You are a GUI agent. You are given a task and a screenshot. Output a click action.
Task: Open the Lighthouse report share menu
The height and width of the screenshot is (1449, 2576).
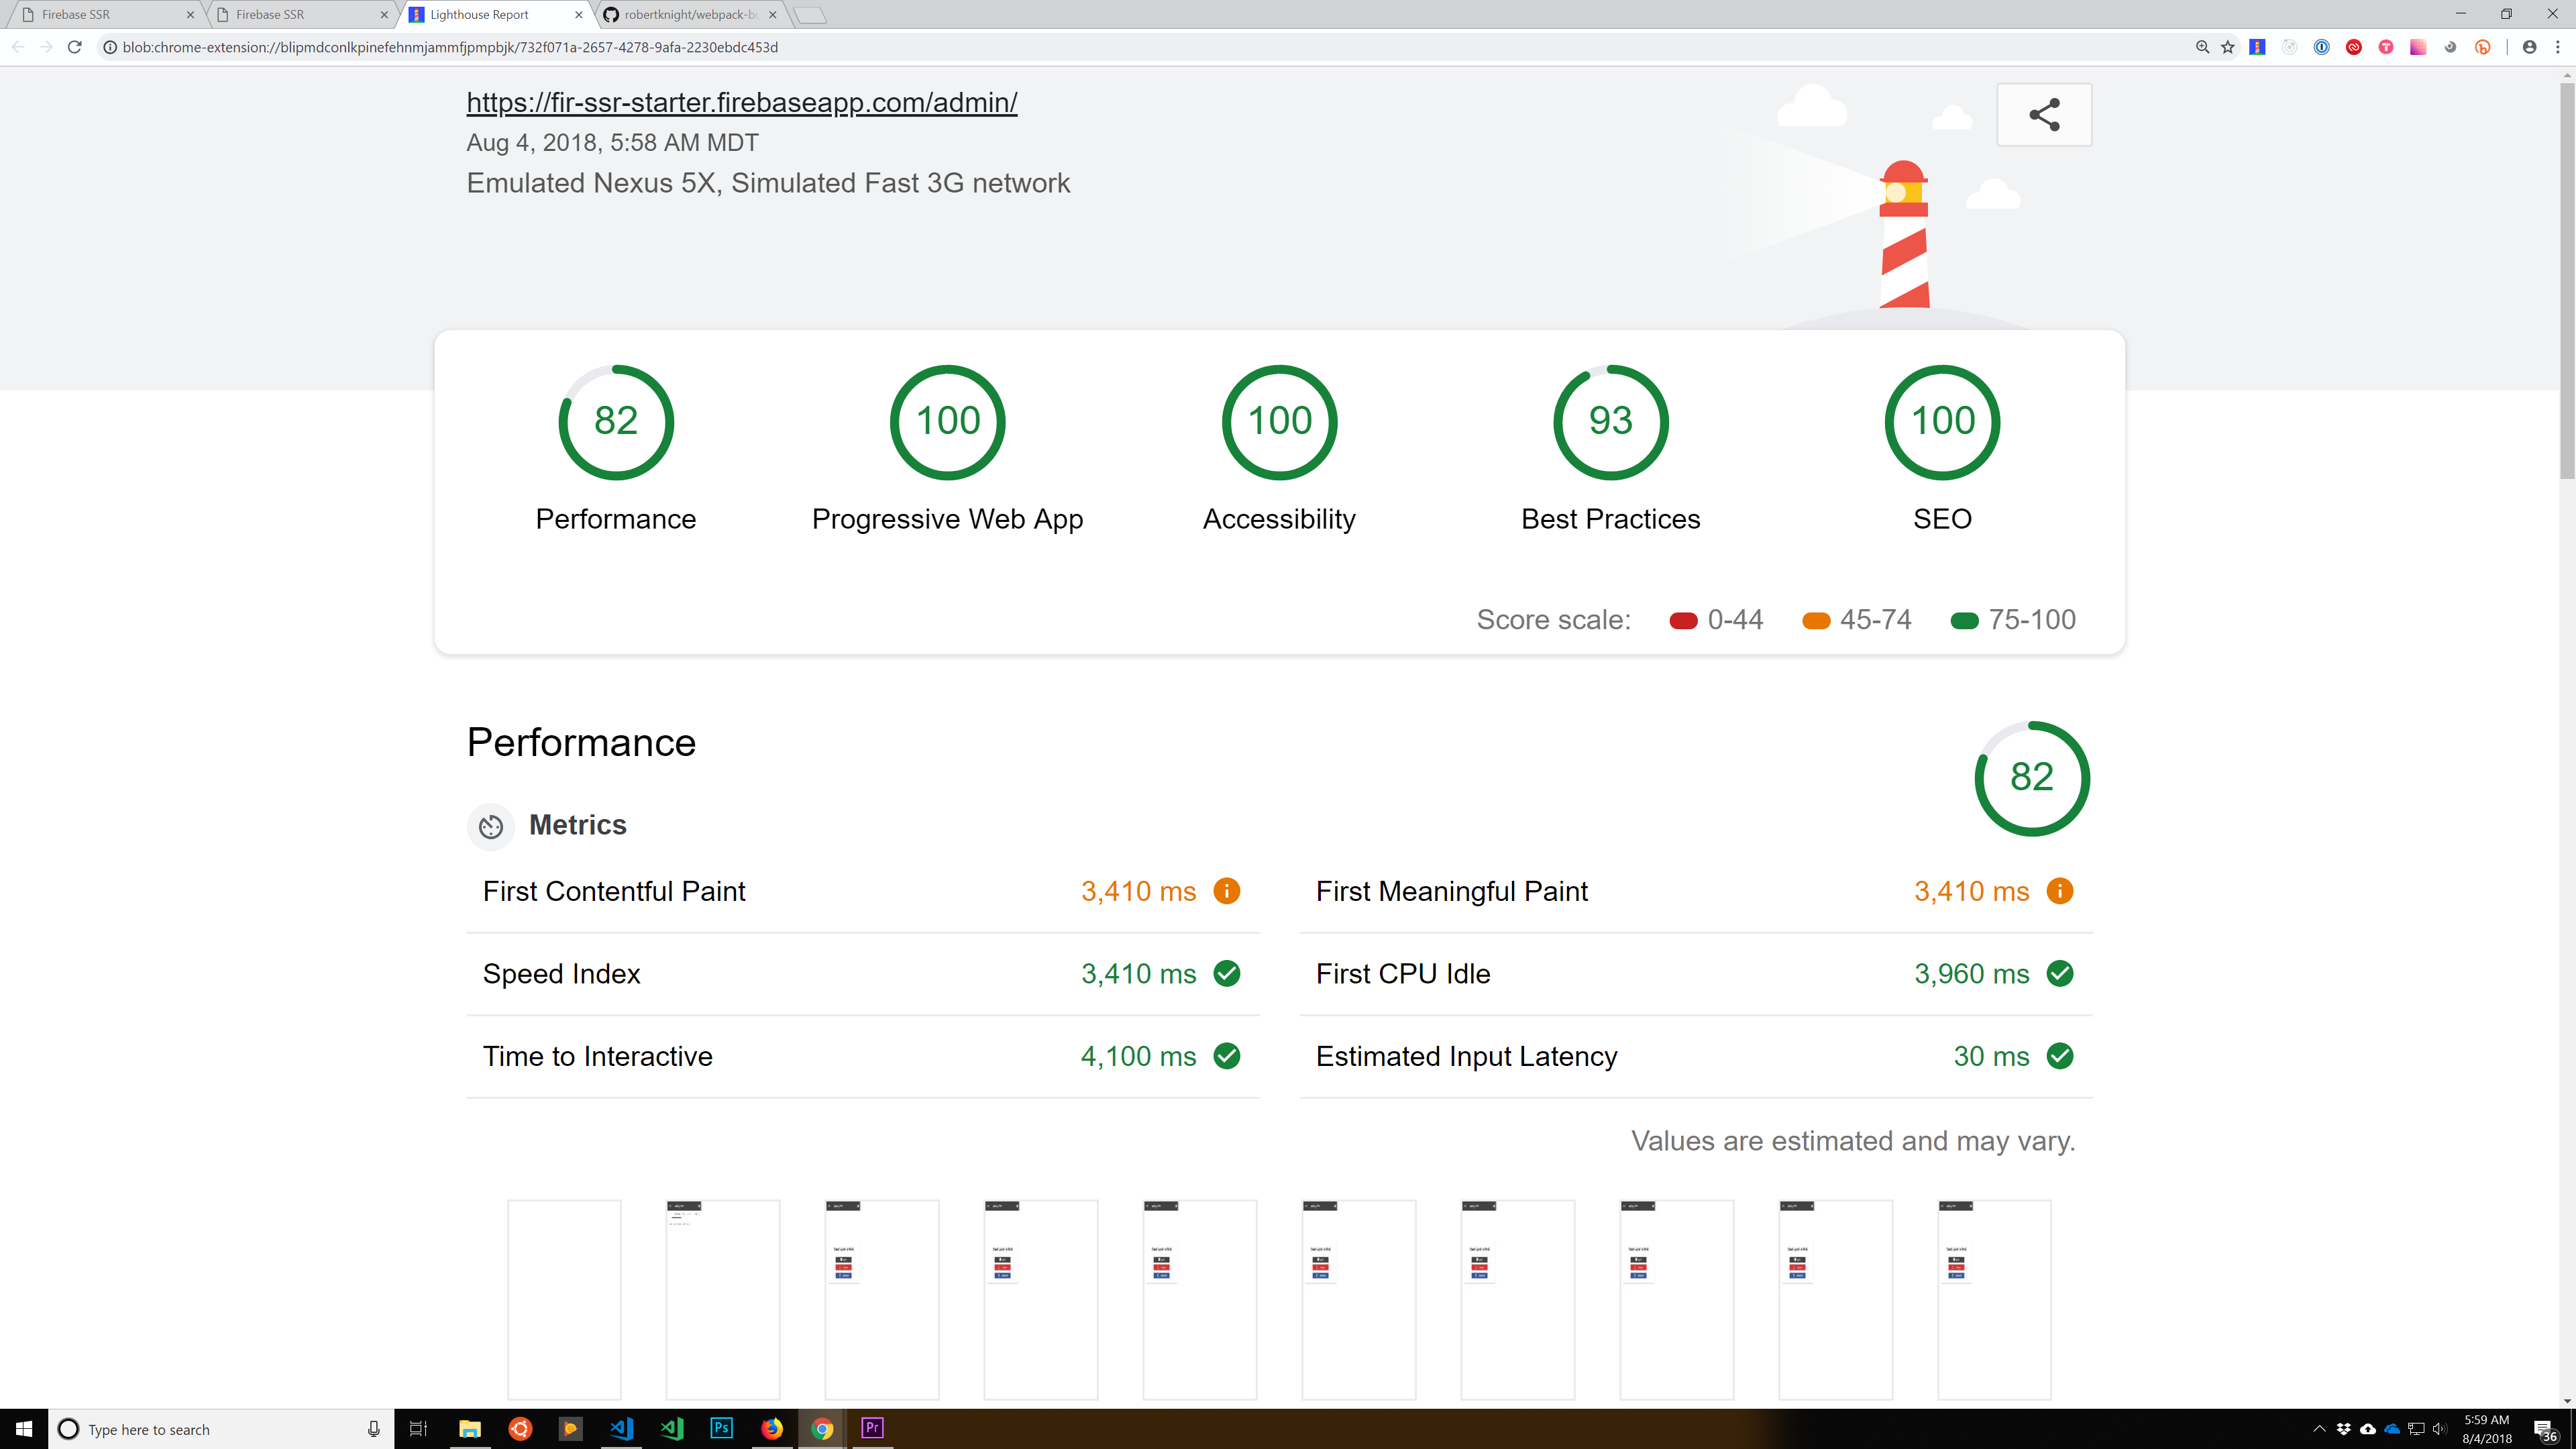2044,114
